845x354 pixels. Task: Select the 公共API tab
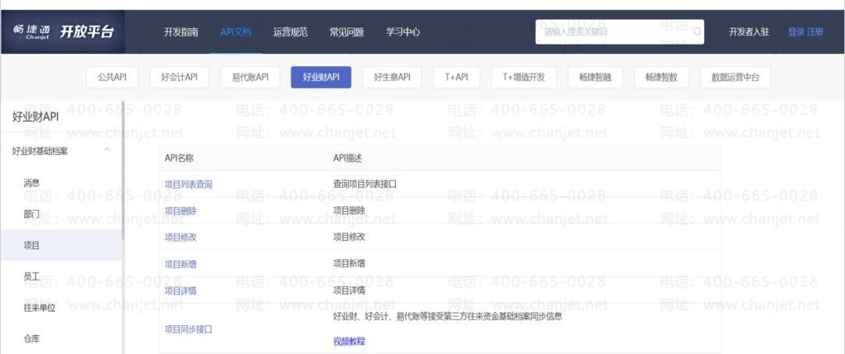click(112, 77)
